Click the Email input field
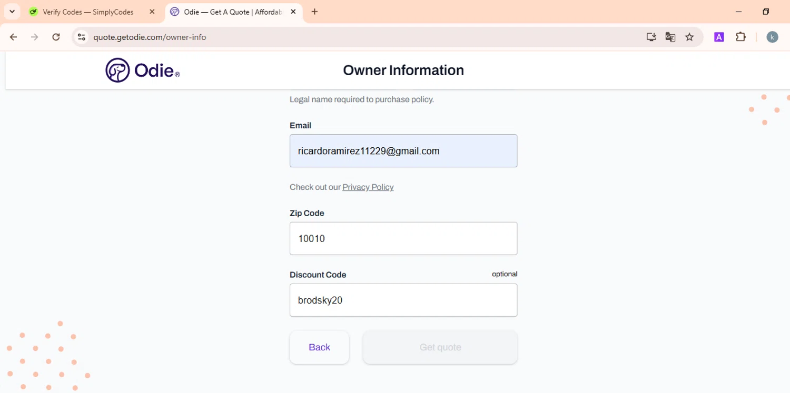The width and height of the screenshot is (790, 393). [x=403, y=151]
